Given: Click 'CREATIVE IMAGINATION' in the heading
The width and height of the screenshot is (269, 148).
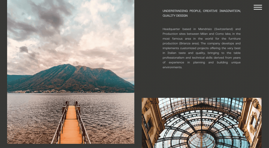Looking at the screenshot, I should [x=221, y=11].
